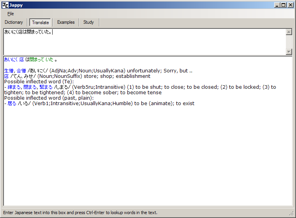This screenshot has width=296, height=218.
Task: Click inside the Japanese text input box
Action: pos(144,41)
